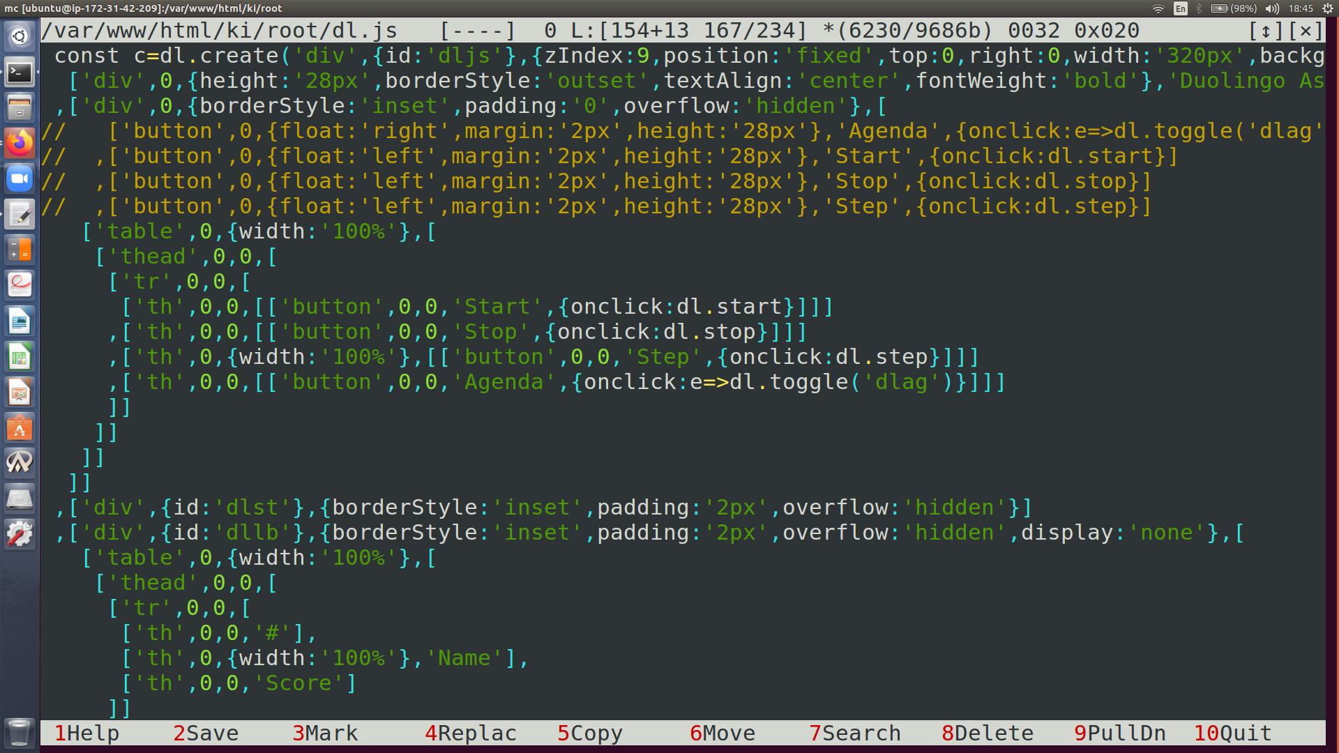Open the Trash in the dock
Screen dimensions: 1339x753
pos(20,732)
